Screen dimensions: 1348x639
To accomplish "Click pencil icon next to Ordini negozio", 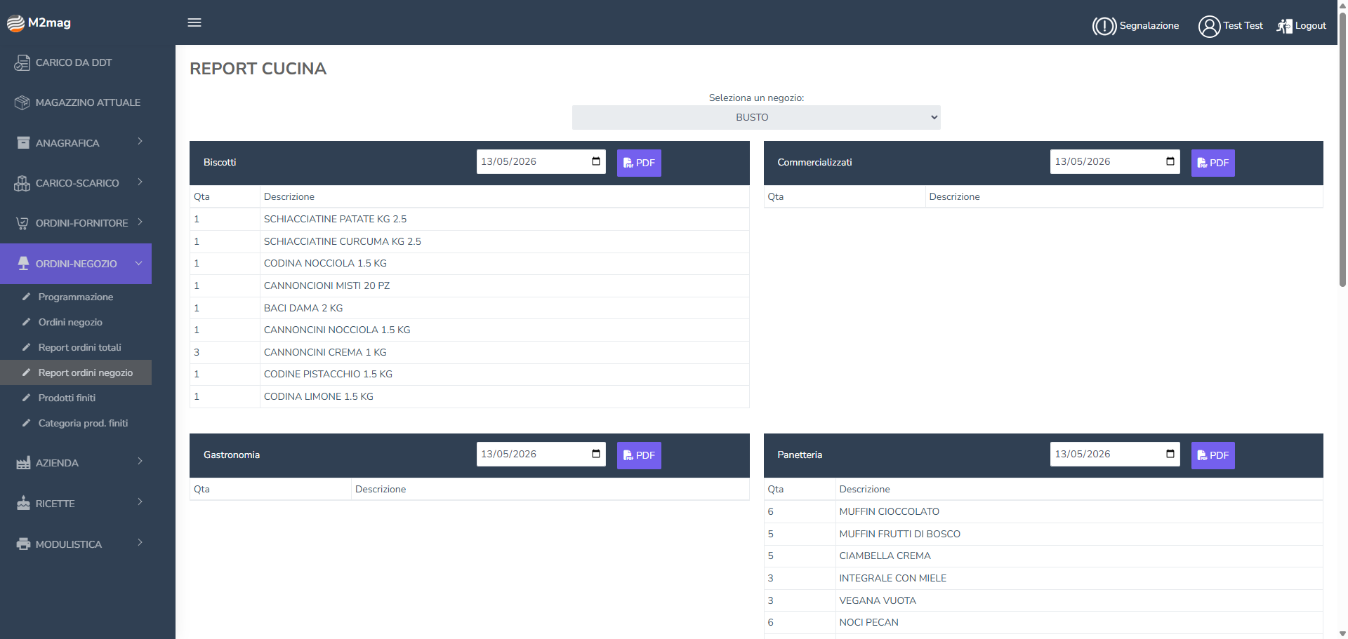I will tap(26, 322).
